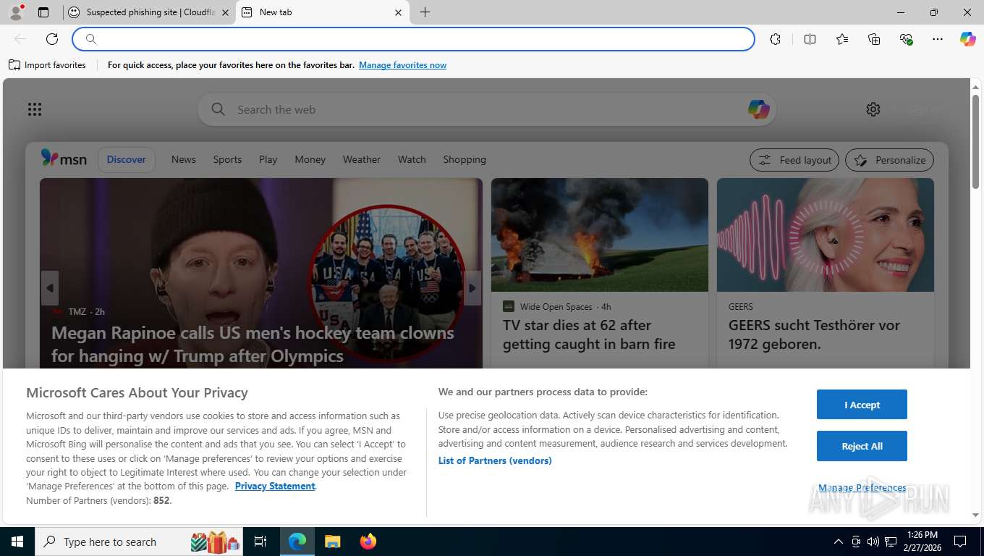984x556 pixels.
Task: Click page scrollbar up arrow
Action: click(975, 86)
